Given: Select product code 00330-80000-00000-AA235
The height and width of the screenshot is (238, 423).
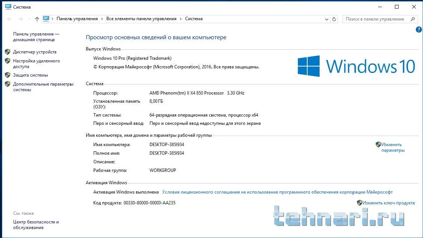Looking at the screenshot, I should 149,203.
